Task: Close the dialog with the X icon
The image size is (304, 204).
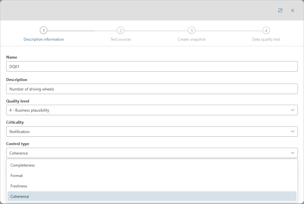Action: tap(293, 10)
